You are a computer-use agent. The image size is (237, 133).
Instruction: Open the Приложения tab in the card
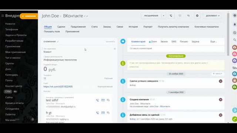pos(72,31)
